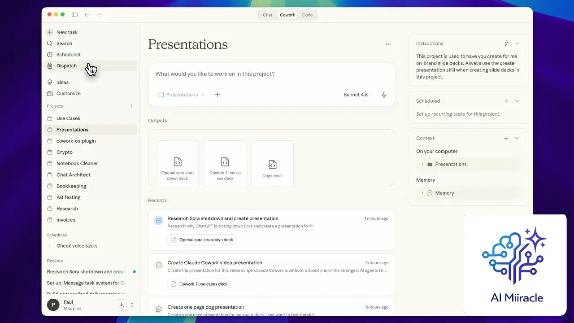Edit project instructions with pencil icon
This screenshot has height=323, width=574.
(x=506, y=44)
